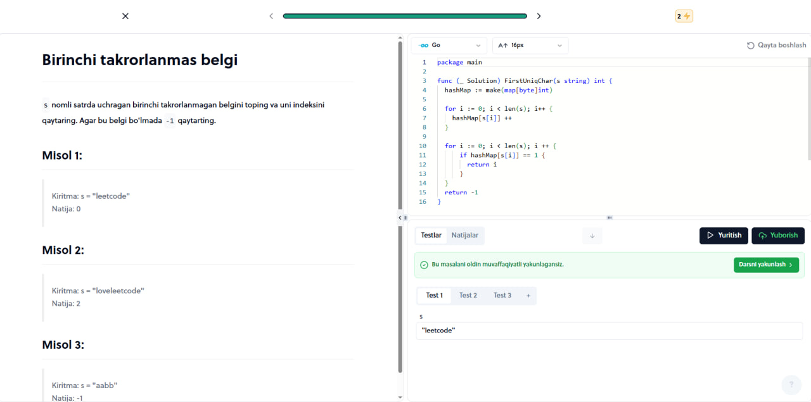Viewport: 811px width, 402px height.
Task: Click the "func (_ Solution) FirstUniqChar" line
Action: 525,81
